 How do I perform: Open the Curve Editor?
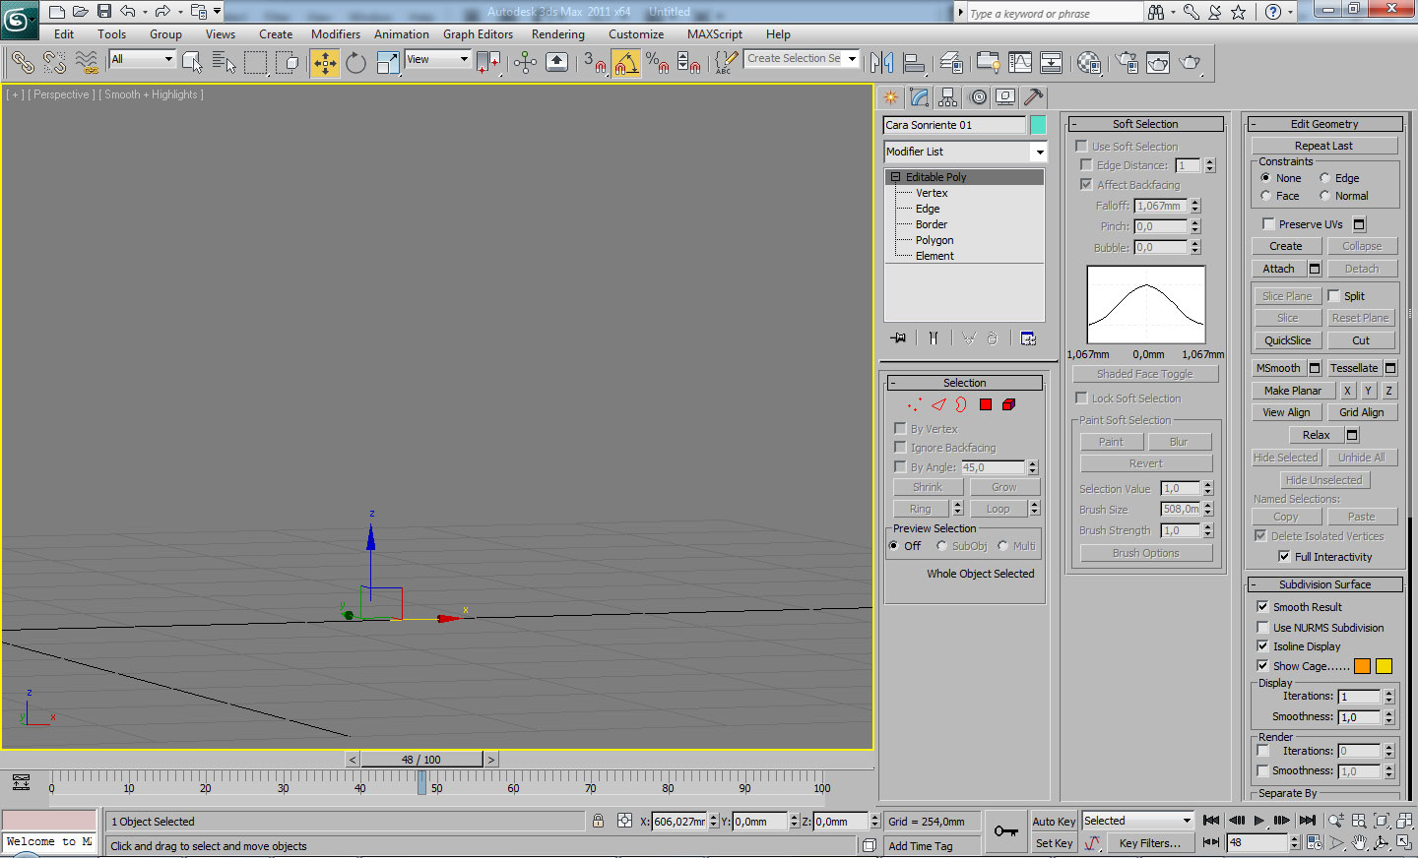point(1020,63)
